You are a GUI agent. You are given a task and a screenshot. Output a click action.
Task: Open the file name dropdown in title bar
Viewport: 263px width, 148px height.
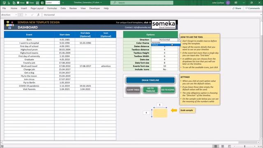tap(101, 3)
